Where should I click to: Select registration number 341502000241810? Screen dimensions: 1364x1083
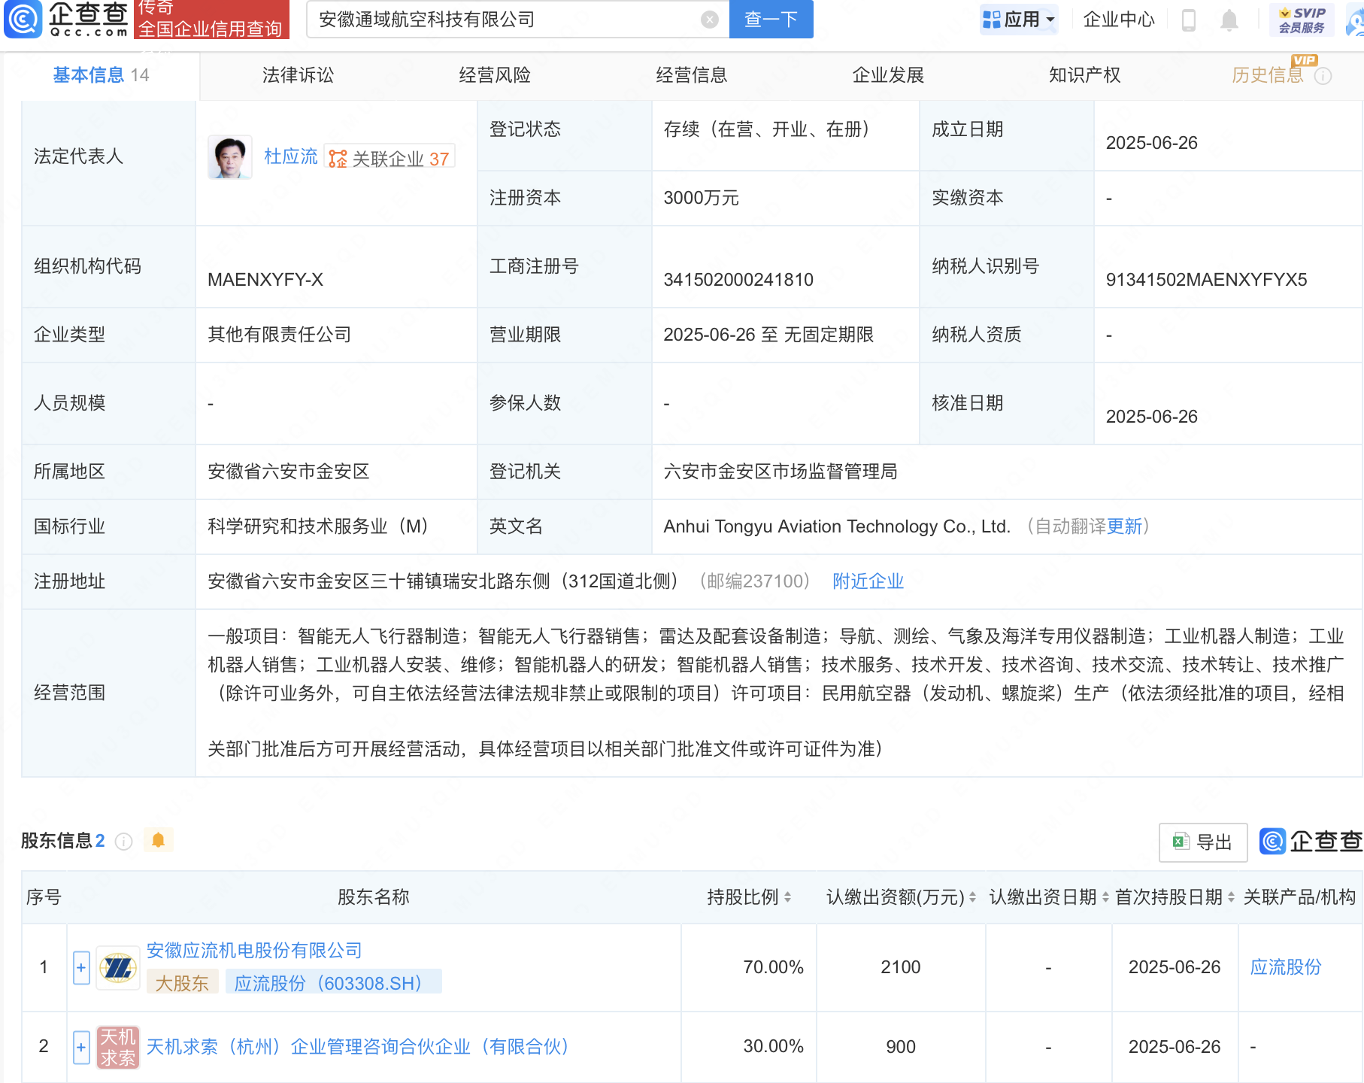738,280
